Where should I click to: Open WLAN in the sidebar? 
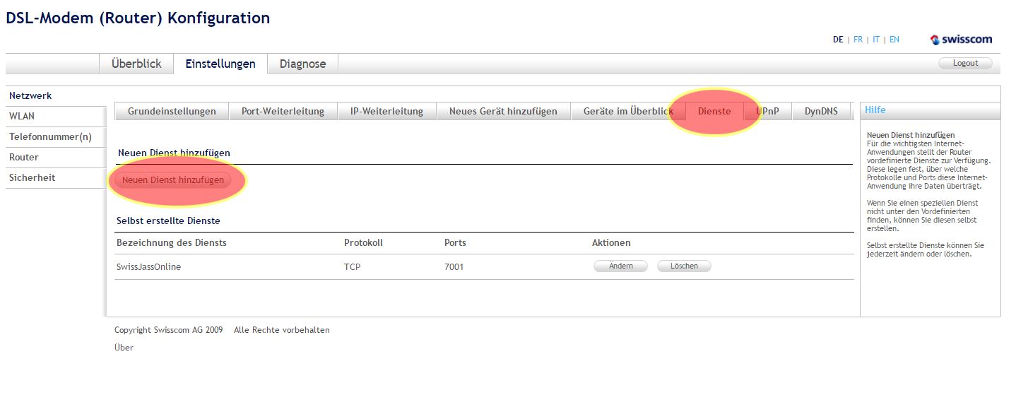pos(22,116)
